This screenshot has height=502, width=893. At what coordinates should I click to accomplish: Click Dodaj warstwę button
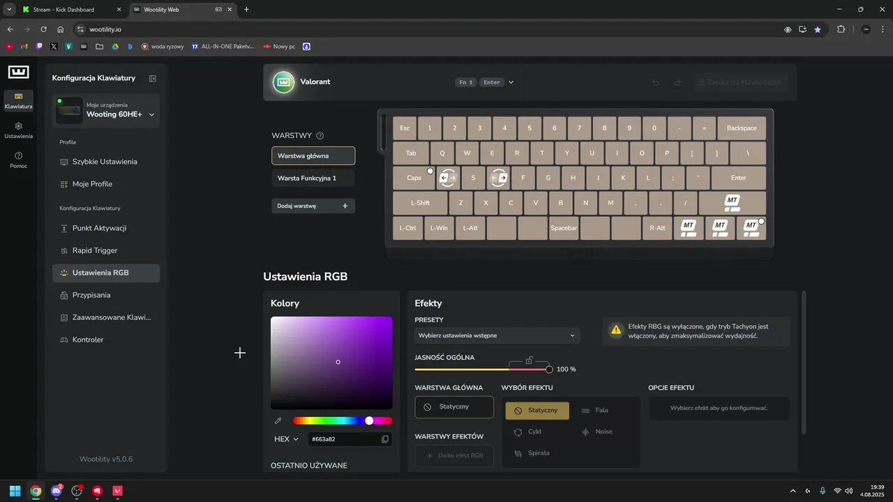click(x=313, y=206)
